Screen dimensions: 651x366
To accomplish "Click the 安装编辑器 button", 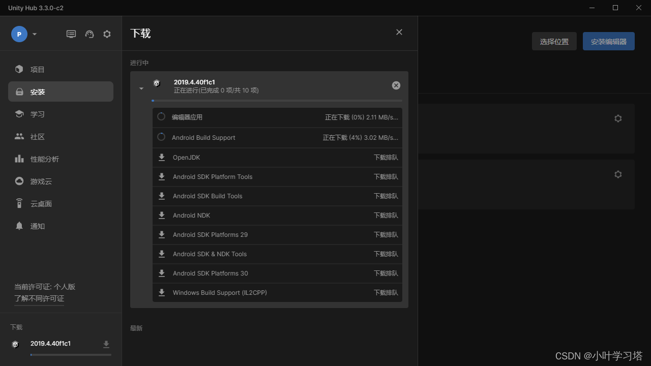I will (609, 42).
